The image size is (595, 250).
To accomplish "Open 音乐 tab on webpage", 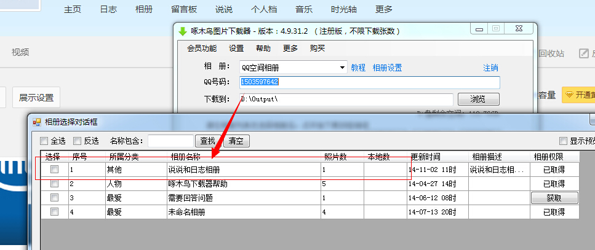I will coord(304,9).
